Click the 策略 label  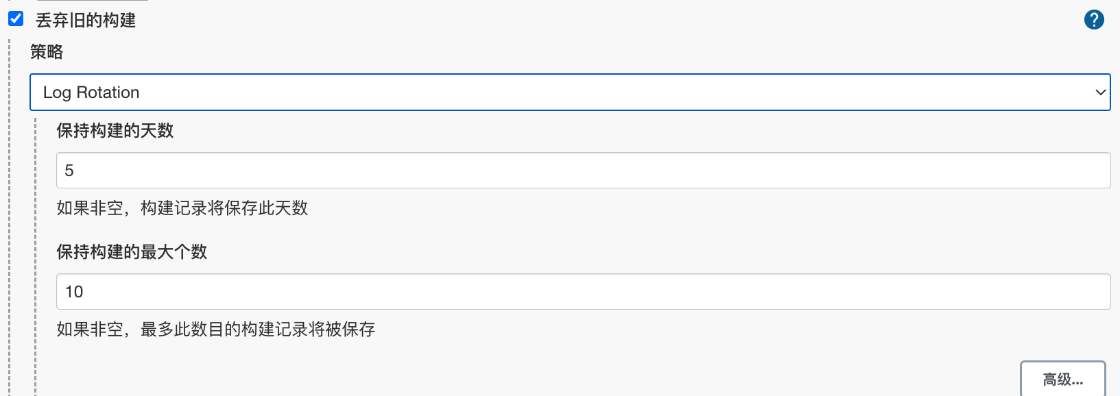tap(47, 52)
